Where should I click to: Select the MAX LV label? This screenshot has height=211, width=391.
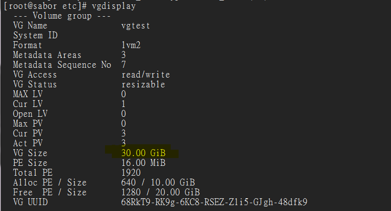coord(28,94)
